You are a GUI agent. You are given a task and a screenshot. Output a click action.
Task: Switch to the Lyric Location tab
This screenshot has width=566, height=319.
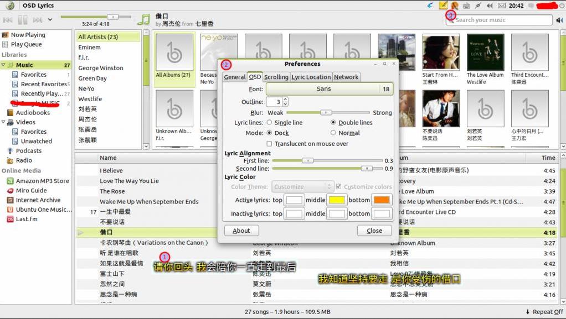coord(311,77)
